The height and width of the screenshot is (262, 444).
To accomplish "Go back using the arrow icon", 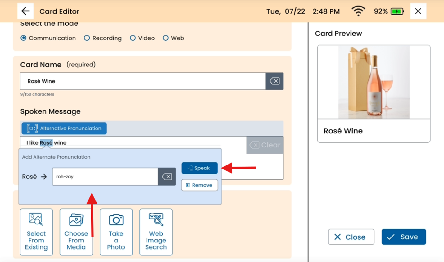I will point(25,11).
